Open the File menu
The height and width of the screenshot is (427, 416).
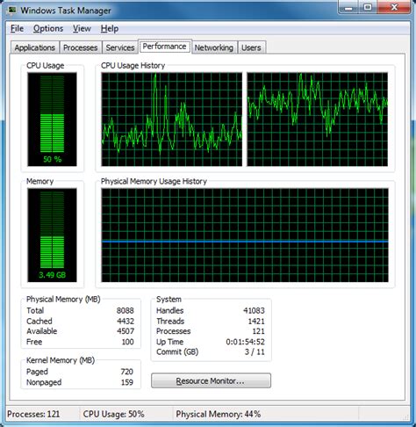pyautogui.click(x=17, y=29)
